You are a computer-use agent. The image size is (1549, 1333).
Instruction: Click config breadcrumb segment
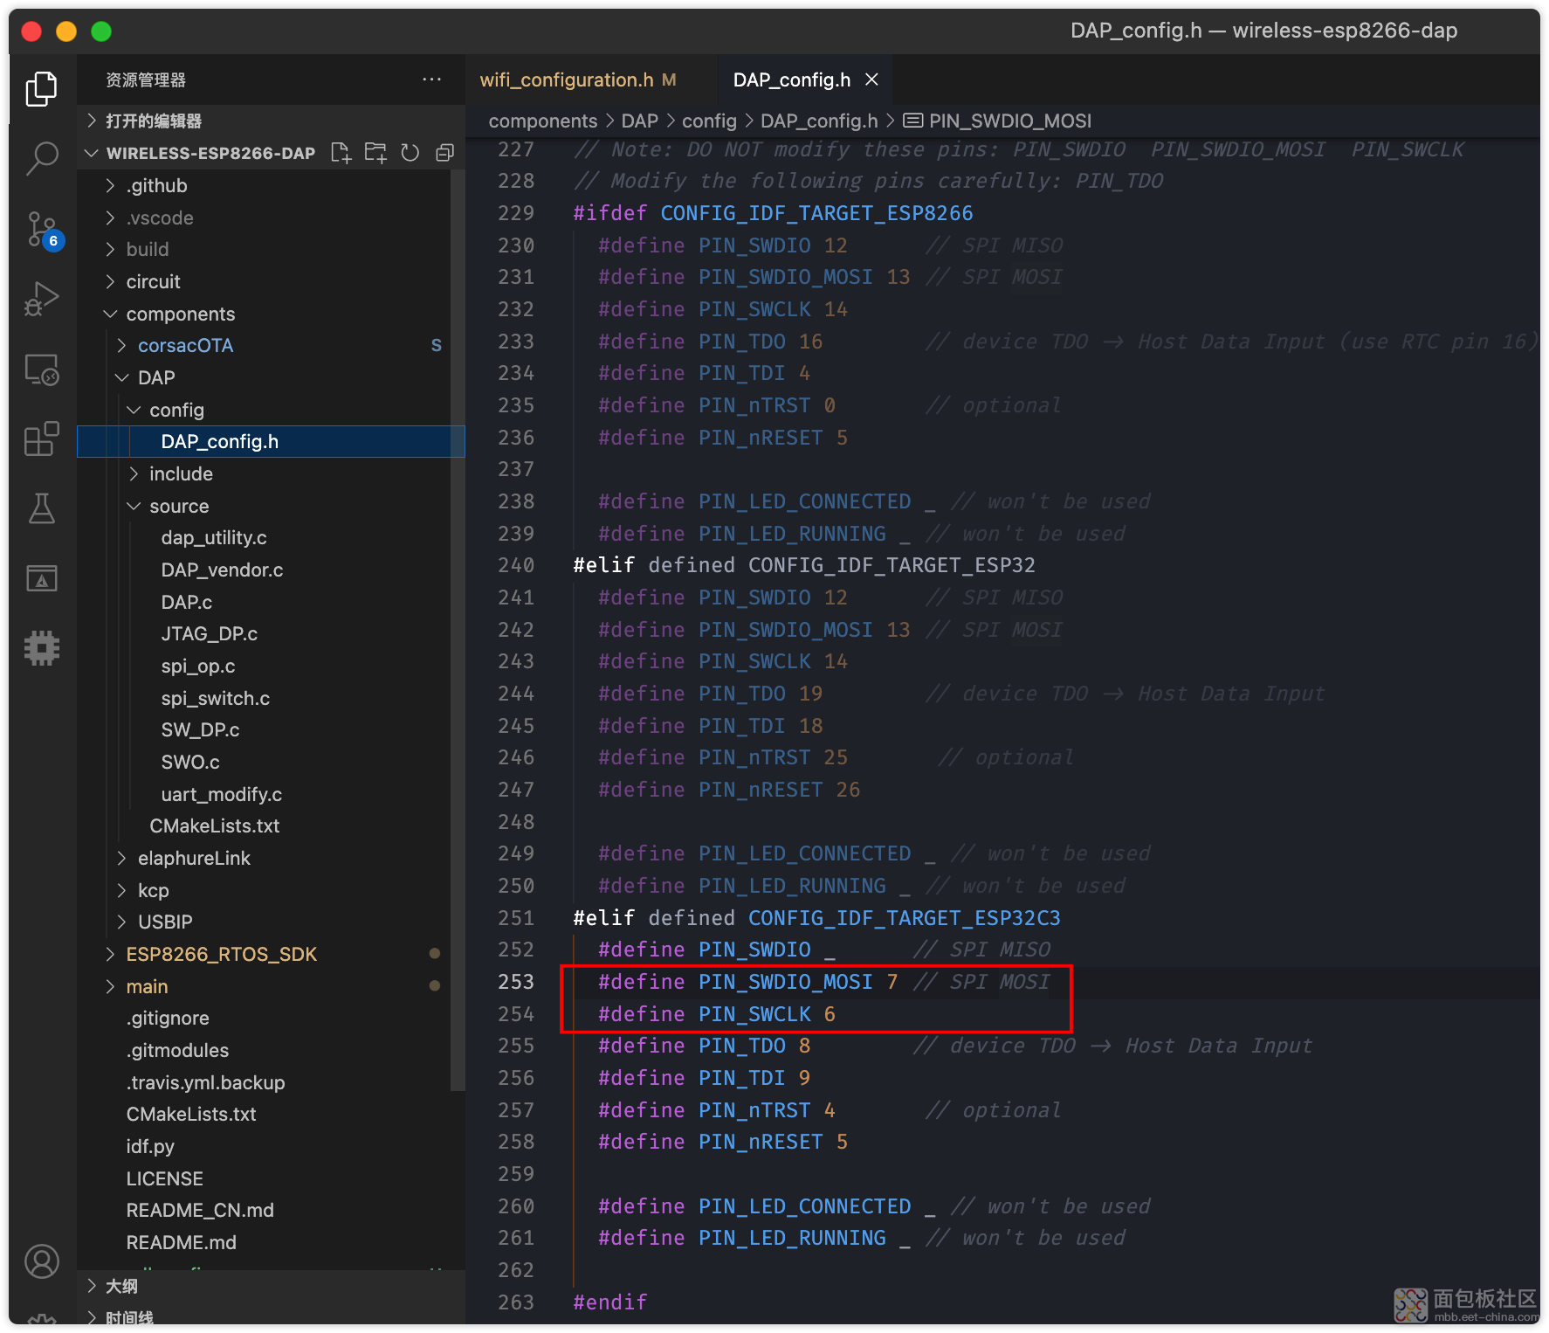[x=709, y=121]
